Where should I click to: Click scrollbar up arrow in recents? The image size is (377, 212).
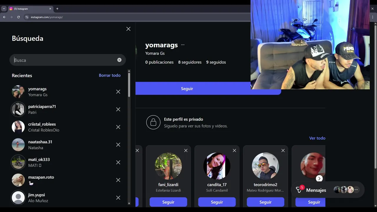coord(129,71)
